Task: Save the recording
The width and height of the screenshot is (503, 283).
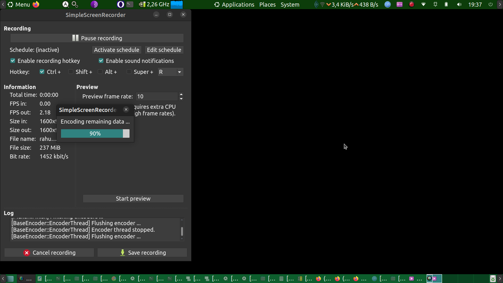Action: [x=142, y=252]
